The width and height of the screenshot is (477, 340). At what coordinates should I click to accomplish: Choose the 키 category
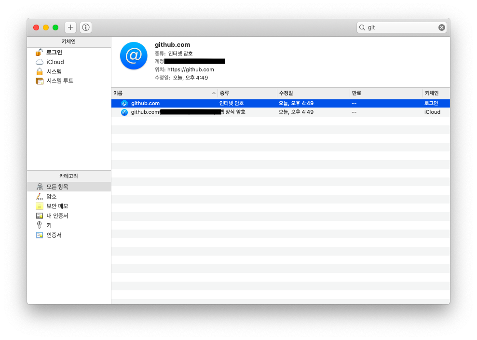point(69,225)
